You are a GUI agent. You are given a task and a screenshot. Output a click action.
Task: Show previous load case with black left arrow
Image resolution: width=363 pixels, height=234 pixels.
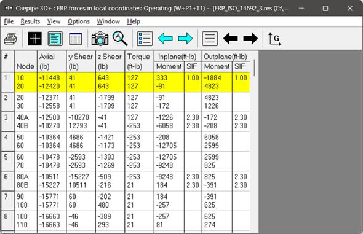[231, 38]
